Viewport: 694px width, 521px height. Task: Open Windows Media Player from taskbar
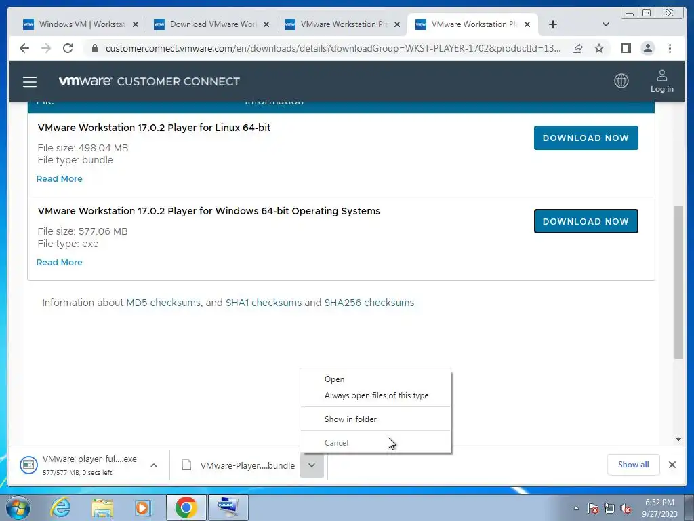[144, 507]
